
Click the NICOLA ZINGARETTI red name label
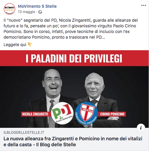pos(35,114)
